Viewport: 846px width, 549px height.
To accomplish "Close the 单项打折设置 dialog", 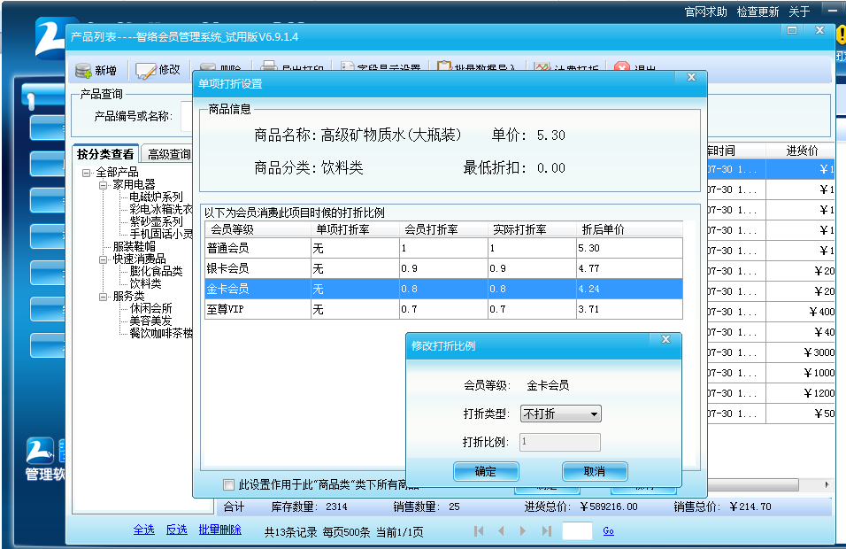I will (x=691, y=77).
